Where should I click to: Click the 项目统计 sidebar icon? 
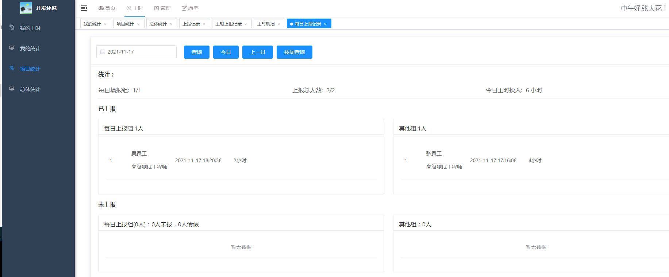[12, 69]
